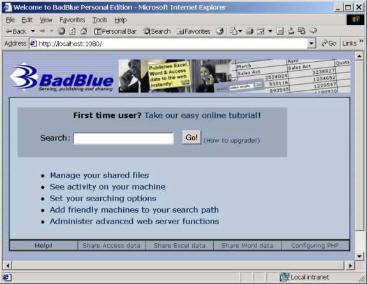Open the See activity on your machine link
The width and height of the screenshot is (367, 284).
coord(108,187)
